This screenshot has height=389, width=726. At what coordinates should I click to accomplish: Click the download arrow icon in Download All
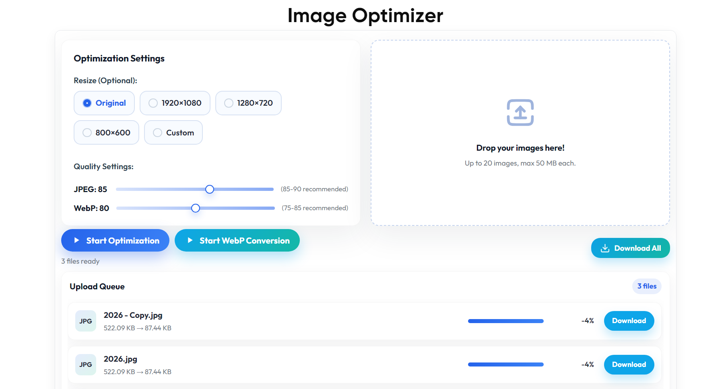pos(605,248)
